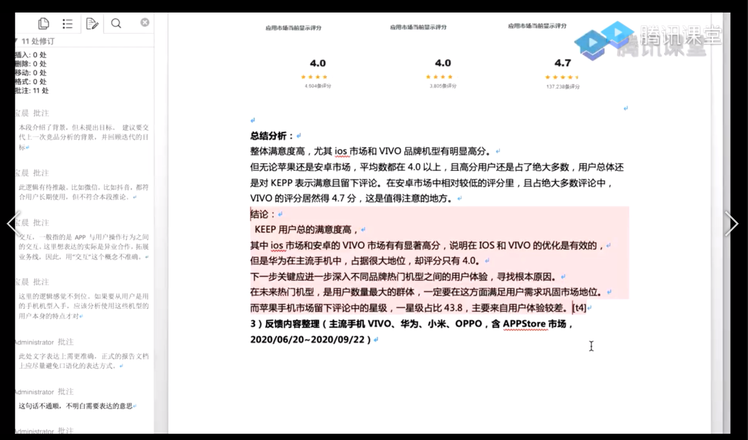Click the rightmost '应用市场当前显示评分' label
This screenshot has height=440, width=748.
click(537, 26)
